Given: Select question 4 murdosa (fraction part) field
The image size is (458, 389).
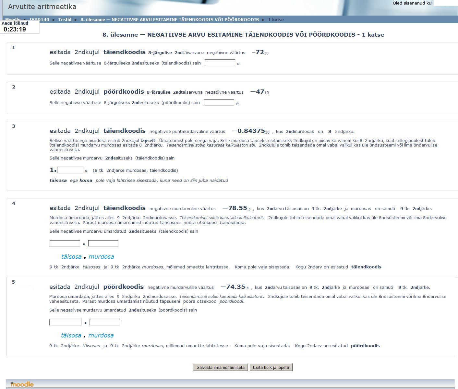Looking at the screenshot, I should (103, 243).
